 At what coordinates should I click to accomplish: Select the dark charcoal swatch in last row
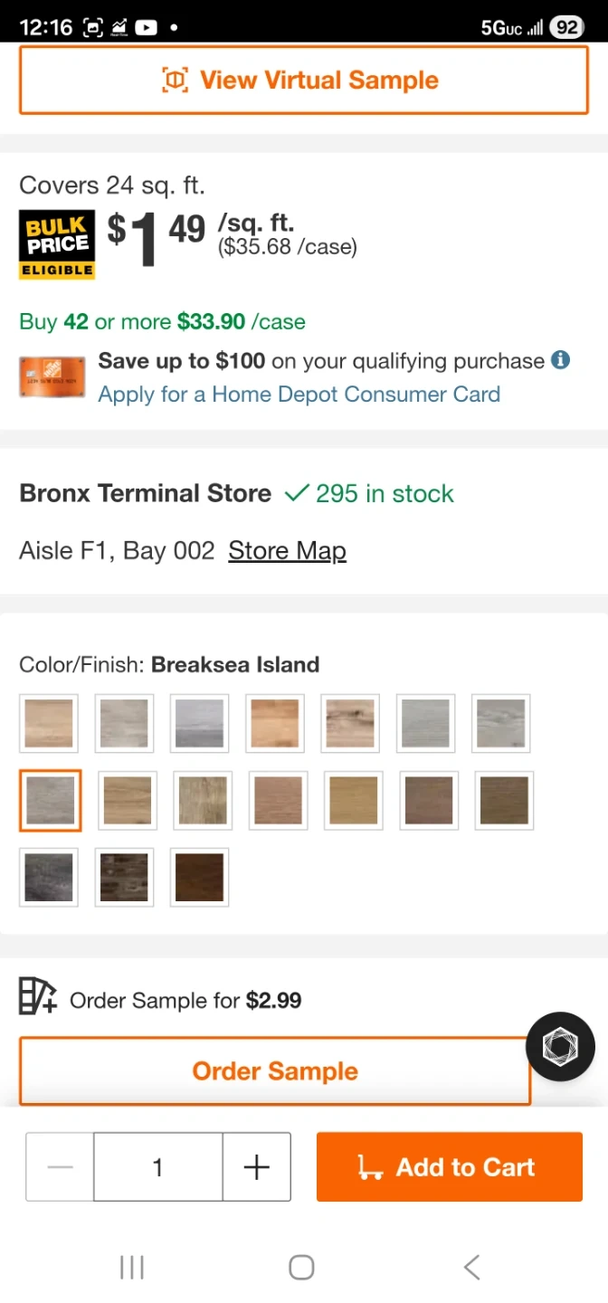[x=49, y=877]
